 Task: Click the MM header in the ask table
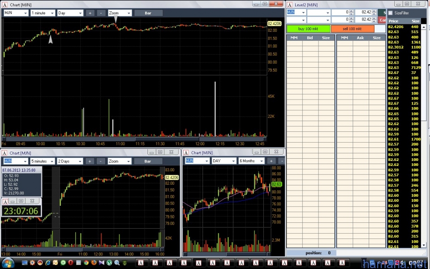[x=344, y=38]
